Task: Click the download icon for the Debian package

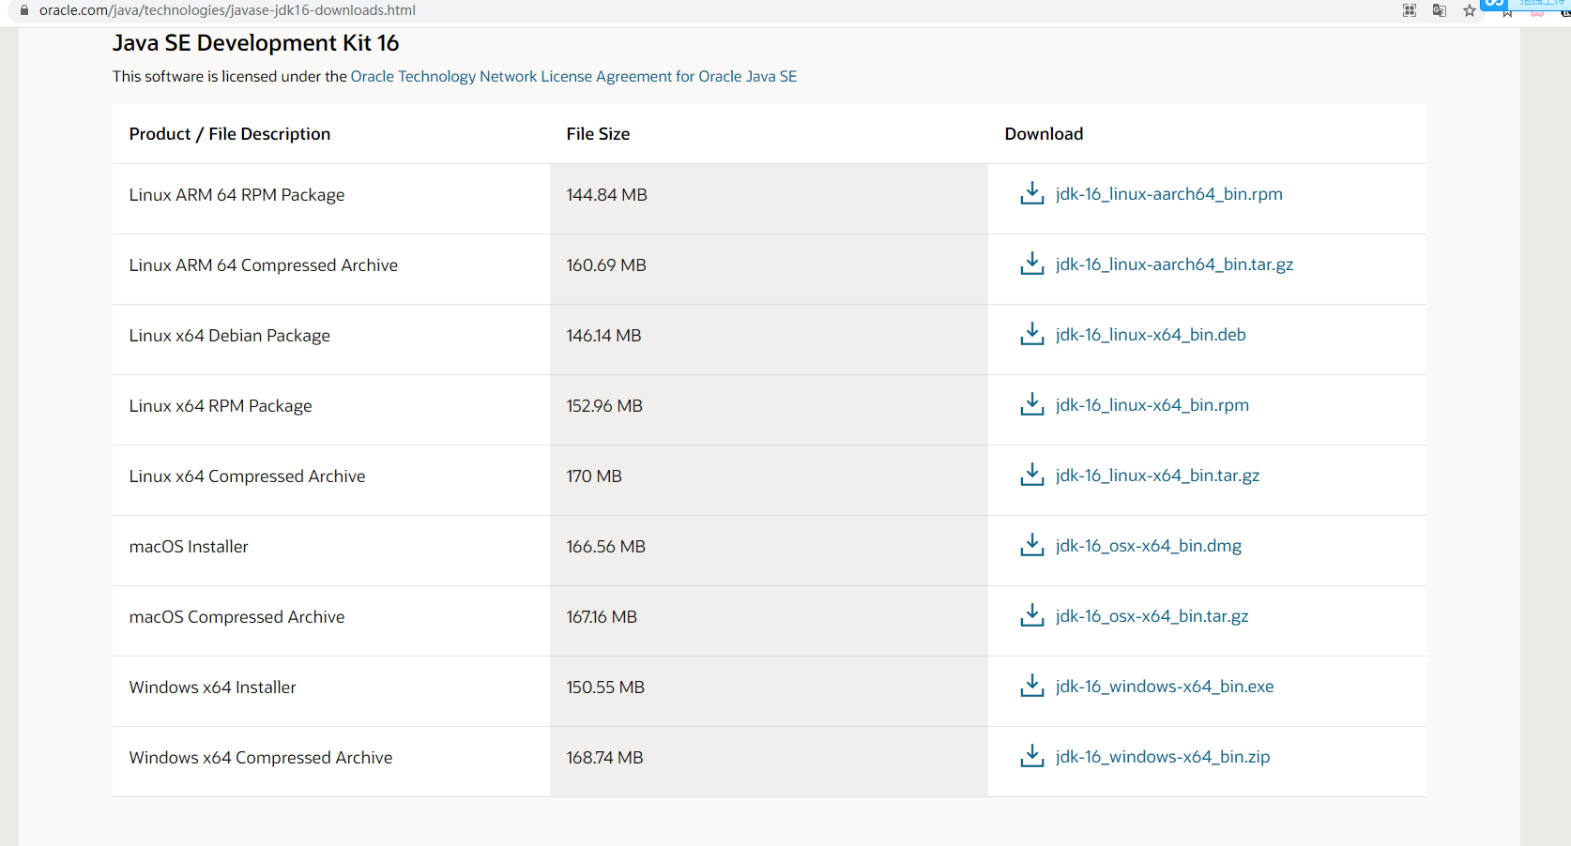Action: (1031, 334)
